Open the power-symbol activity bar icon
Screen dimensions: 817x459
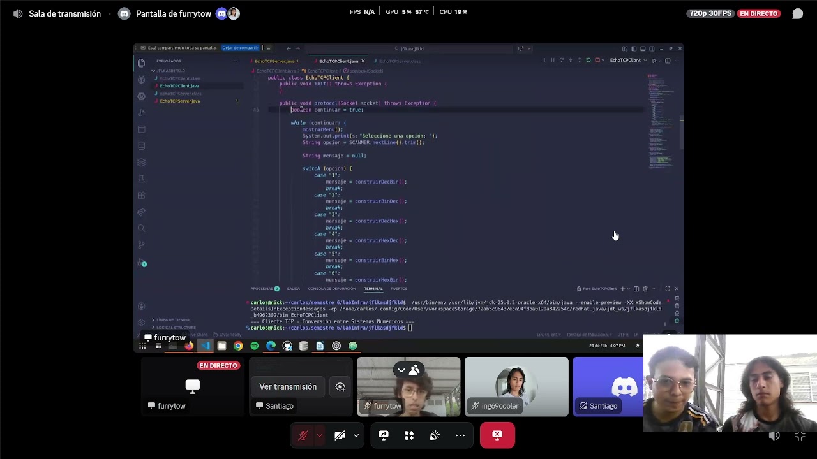click(141, 96)
